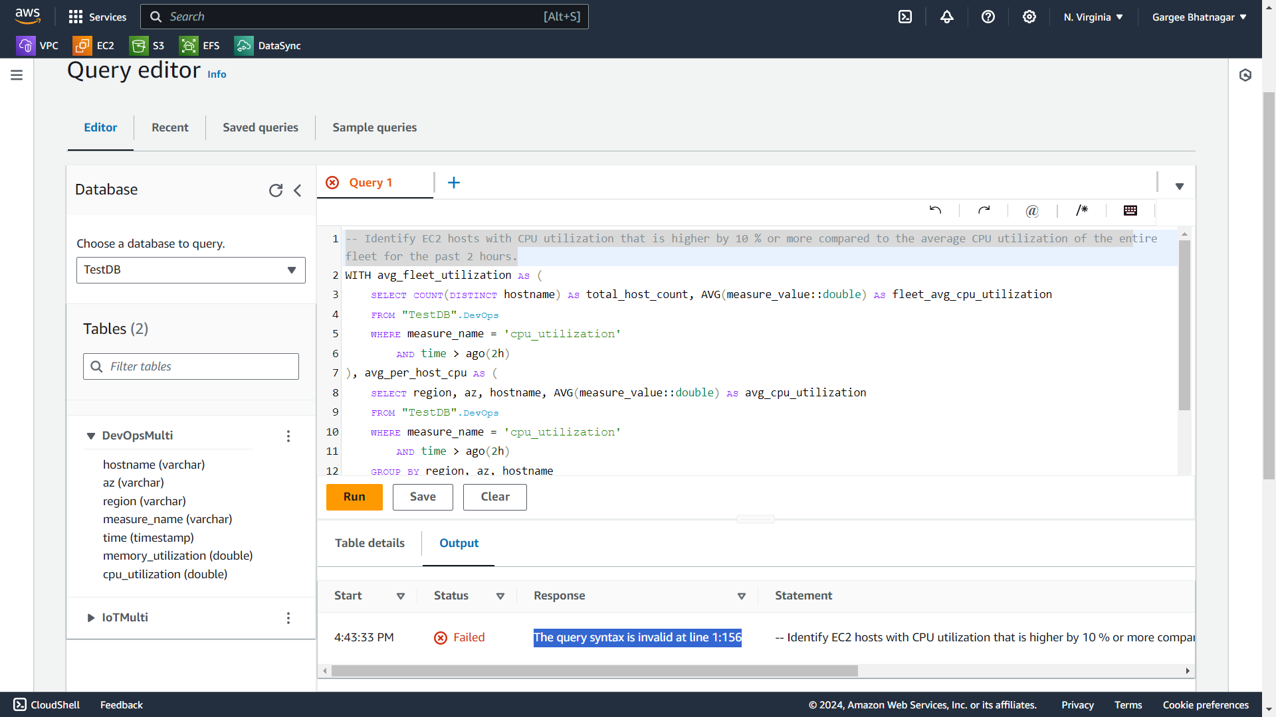The image size is (1276, 717).
Task: Switch to Table details tab
Action: [370, 543]
